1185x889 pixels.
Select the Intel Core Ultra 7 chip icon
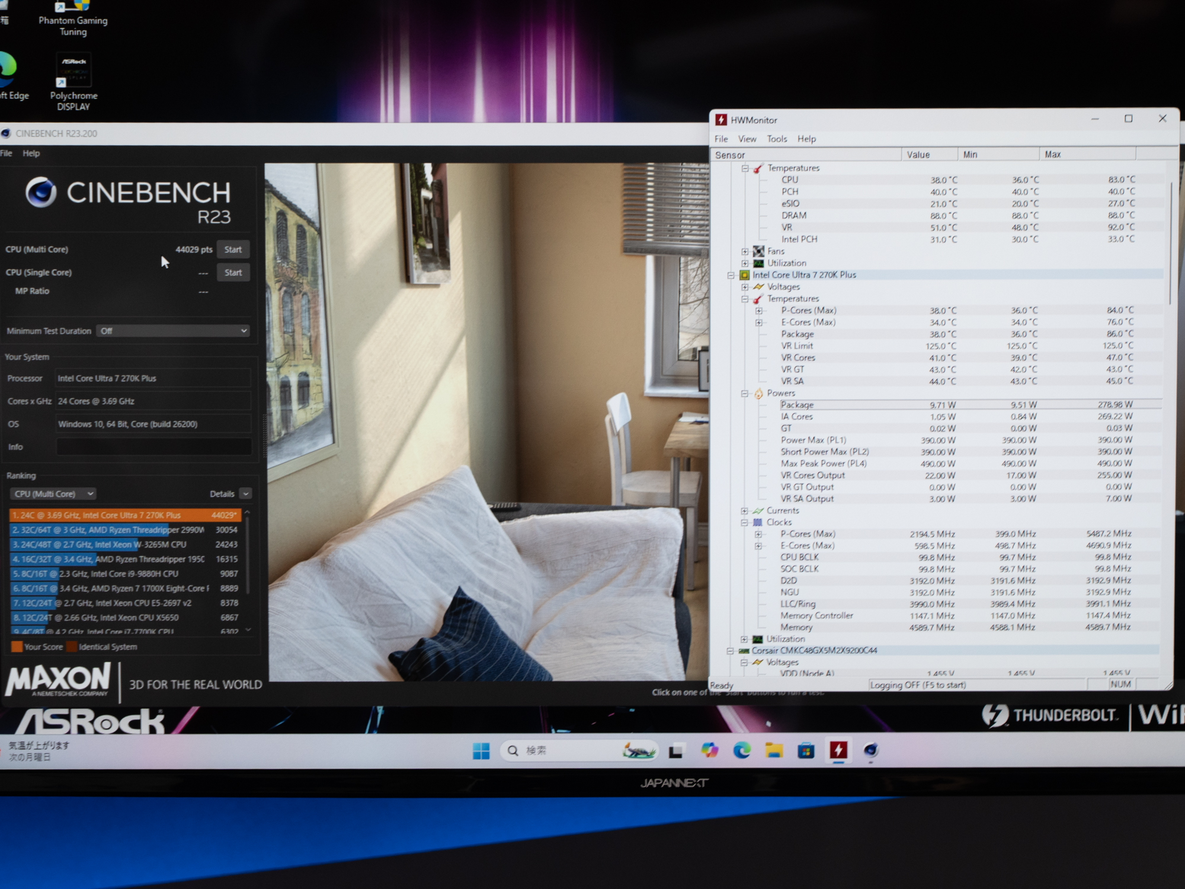[744, 275]
